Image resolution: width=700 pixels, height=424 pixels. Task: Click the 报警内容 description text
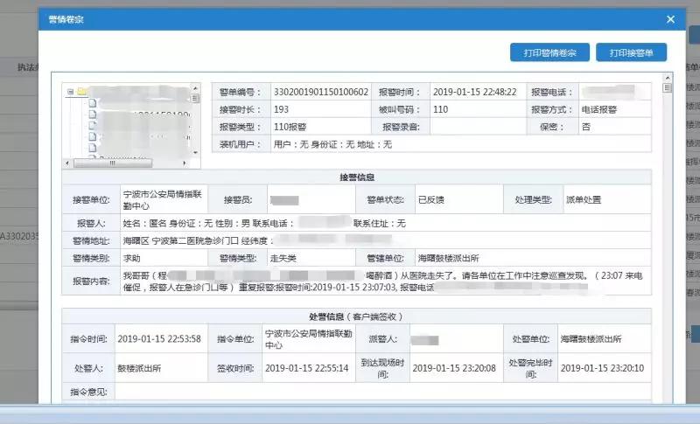click(382, 282)
